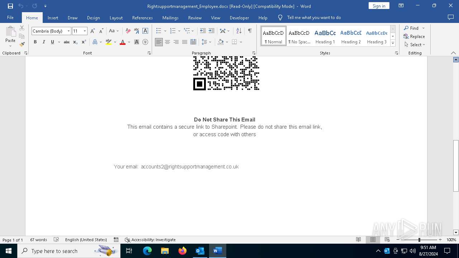Screen dimensions: 459x258
Task: Click spelling proofing icon in status bar
Action: pos(56,240)
